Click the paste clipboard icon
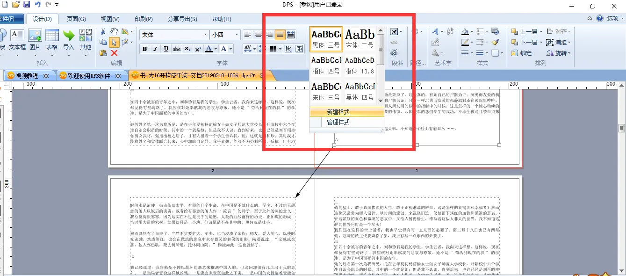 pos(103,53)
